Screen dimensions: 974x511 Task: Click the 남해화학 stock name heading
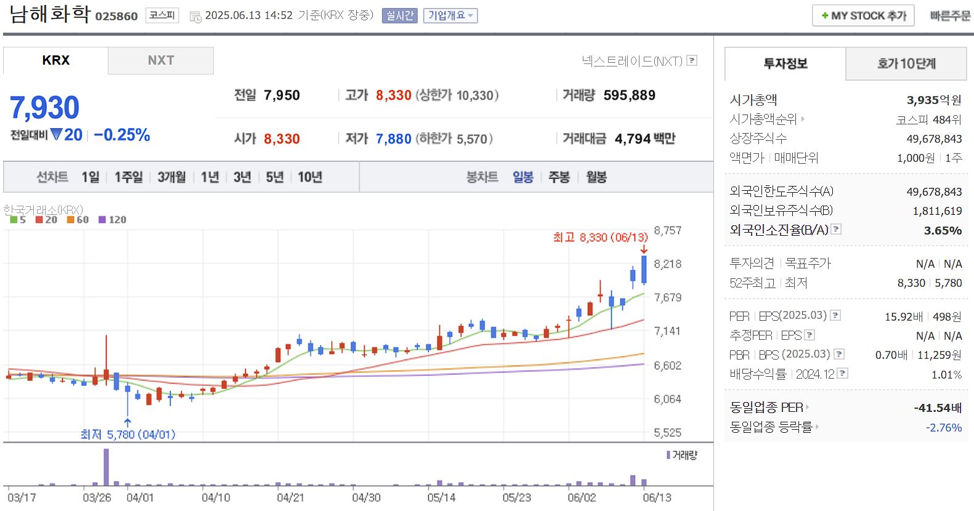click(x=50, y=14)
